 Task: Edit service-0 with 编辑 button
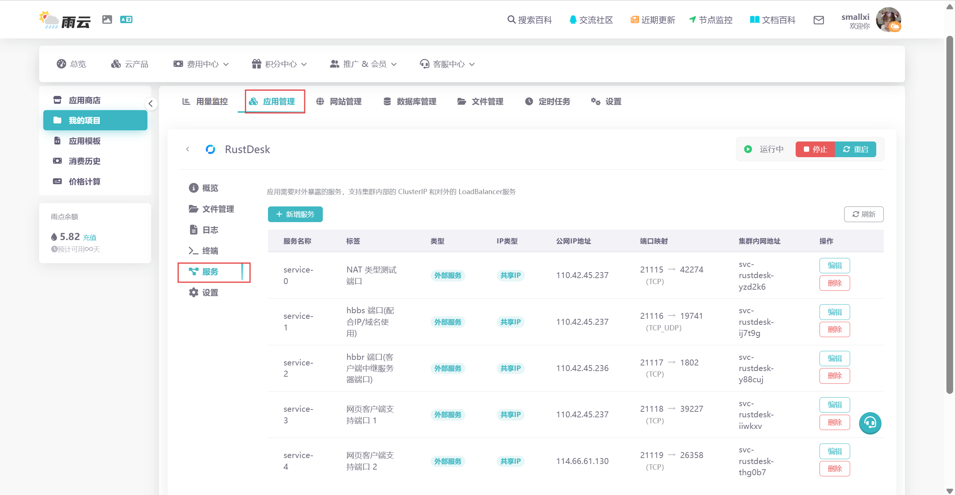pos(834,265)
